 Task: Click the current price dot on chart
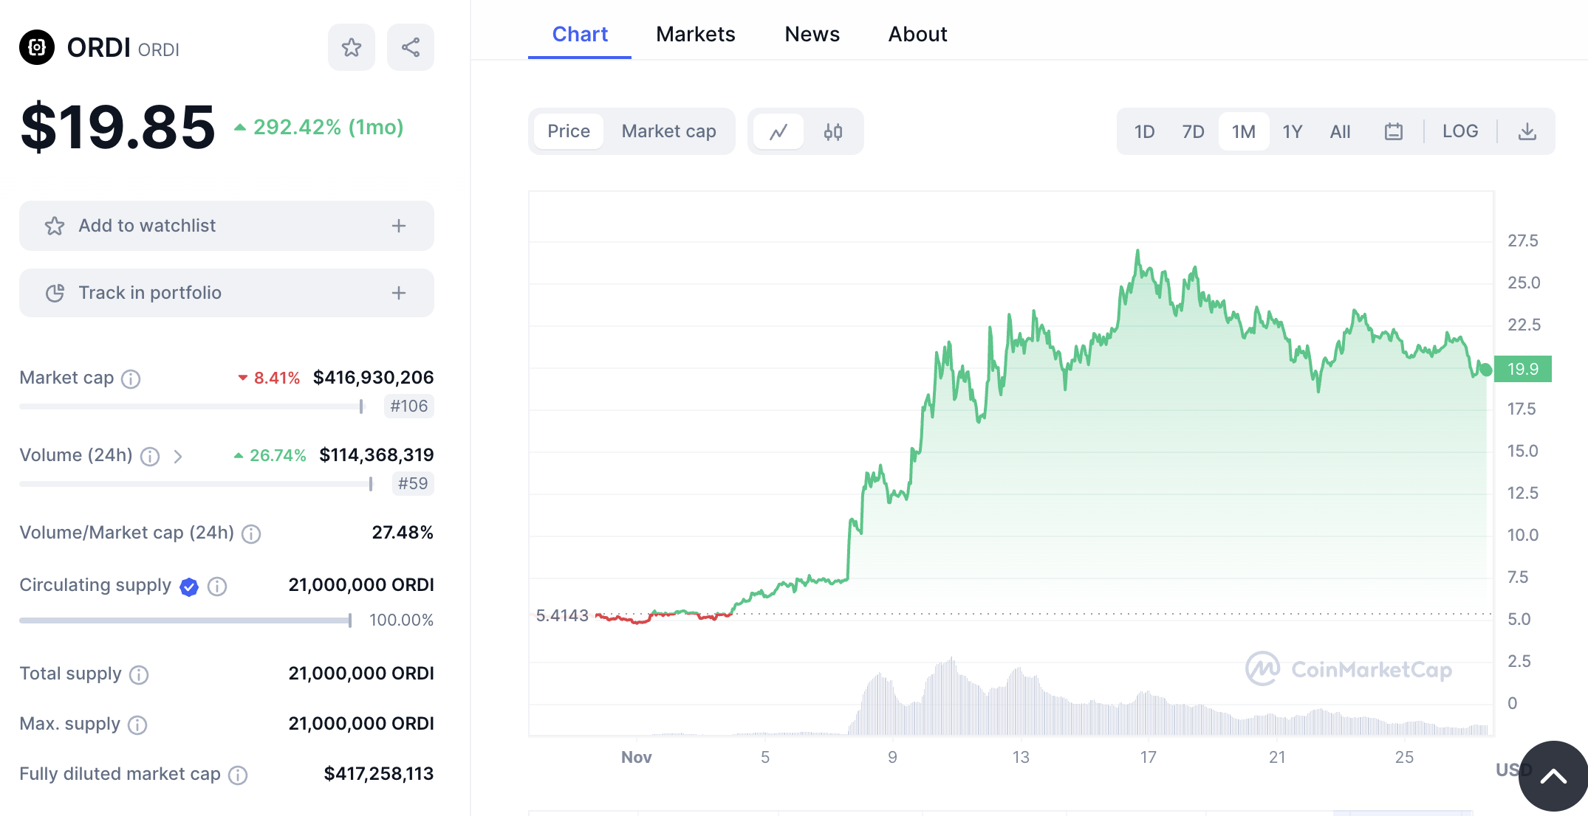click(x=1485, y=370)
